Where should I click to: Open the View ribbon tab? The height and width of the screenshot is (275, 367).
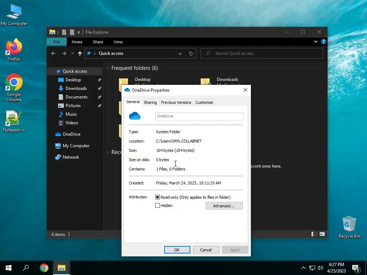point(118,42)
